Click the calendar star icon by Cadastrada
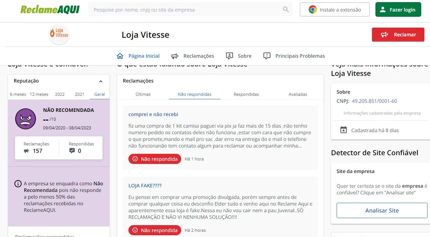 (x=344, y=130)
